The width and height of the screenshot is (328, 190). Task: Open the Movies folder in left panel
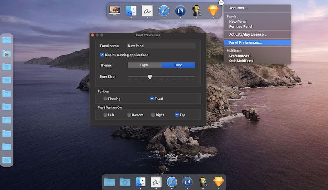[x=7, y=133]
